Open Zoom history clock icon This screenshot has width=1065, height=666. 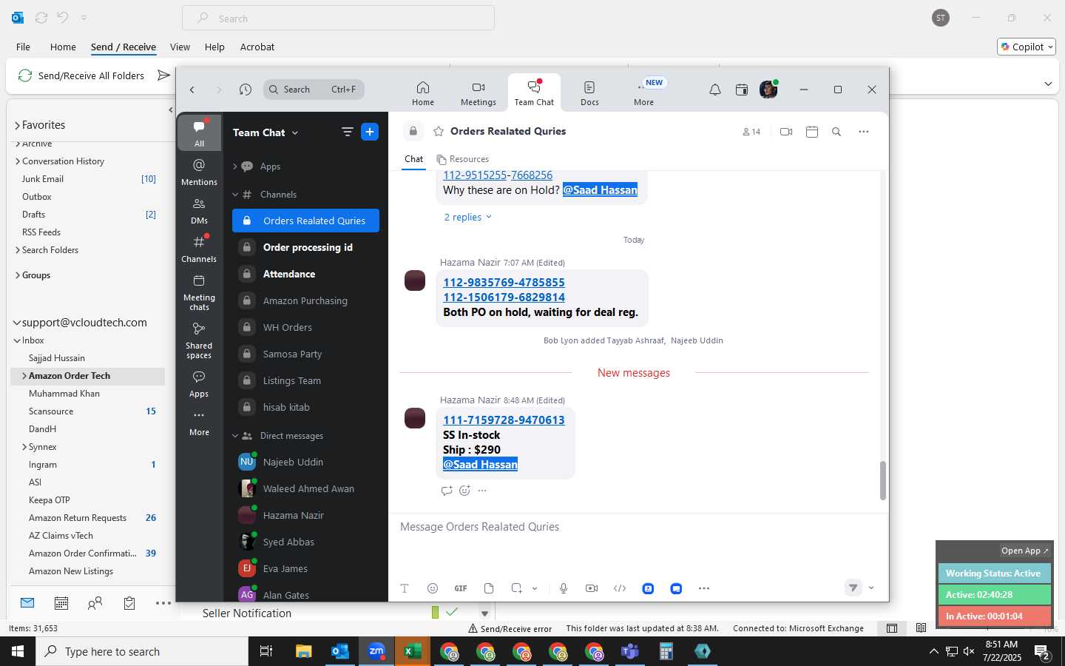click(x=246, y=90)
